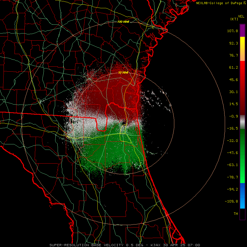Click the [KT] units label
247x247 pixels.
pos(234,19)
